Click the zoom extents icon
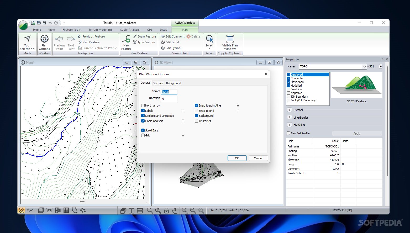The width and height of the screenshot is (410, 233). point(158,210)
